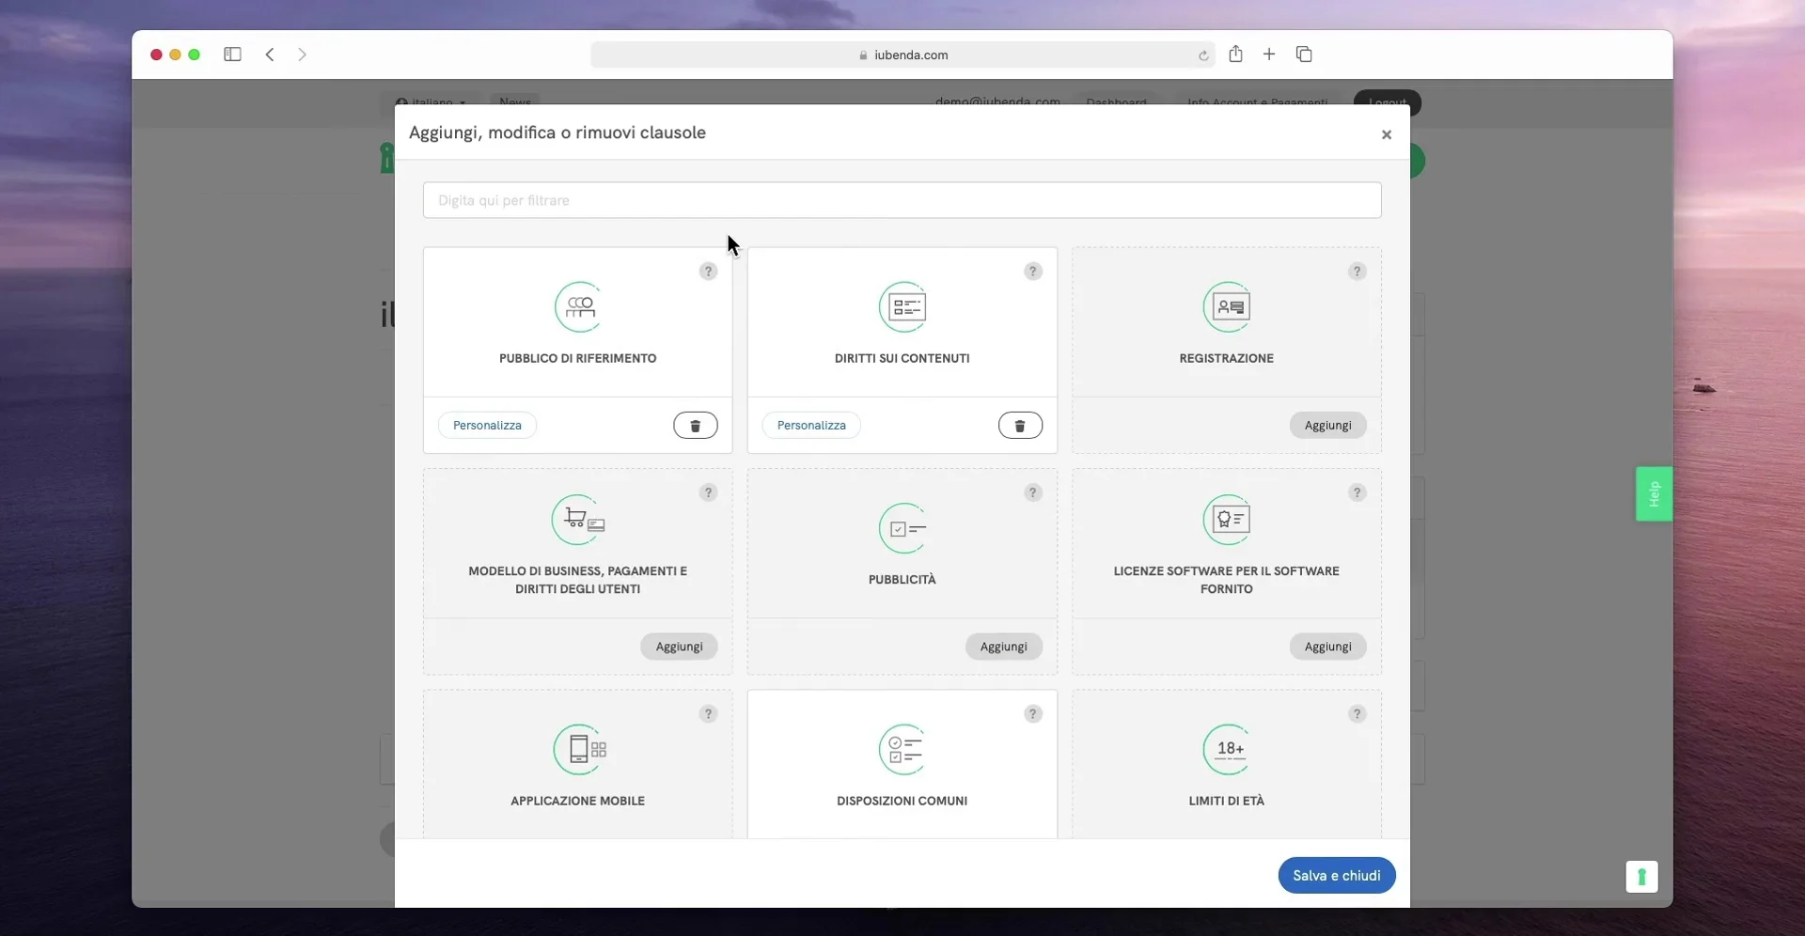Select the APPLICAZIONE MOBILE title

(578, 801)
